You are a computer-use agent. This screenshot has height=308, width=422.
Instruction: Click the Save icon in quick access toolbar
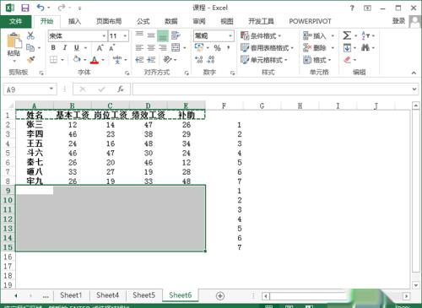(x=25, y=8)
